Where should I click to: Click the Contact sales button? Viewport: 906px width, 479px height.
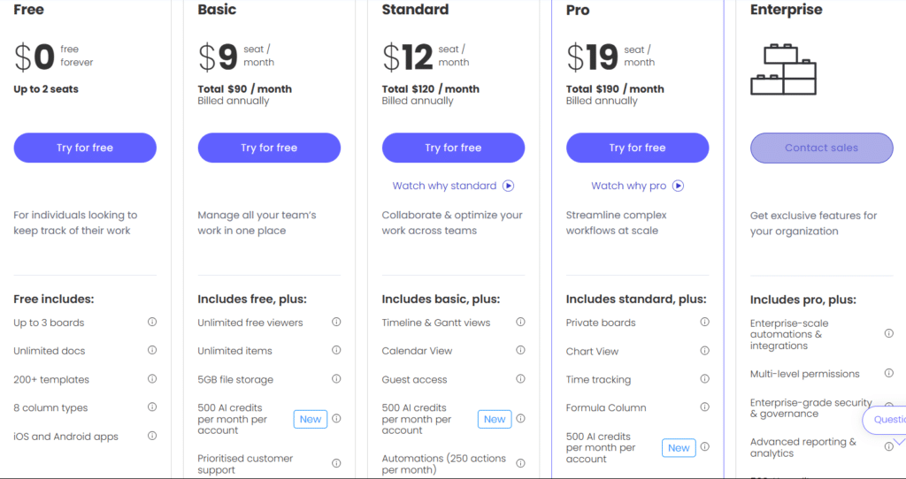(822, 148)
